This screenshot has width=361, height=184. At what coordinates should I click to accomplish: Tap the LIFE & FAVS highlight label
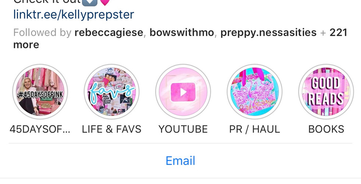point(112,129)
